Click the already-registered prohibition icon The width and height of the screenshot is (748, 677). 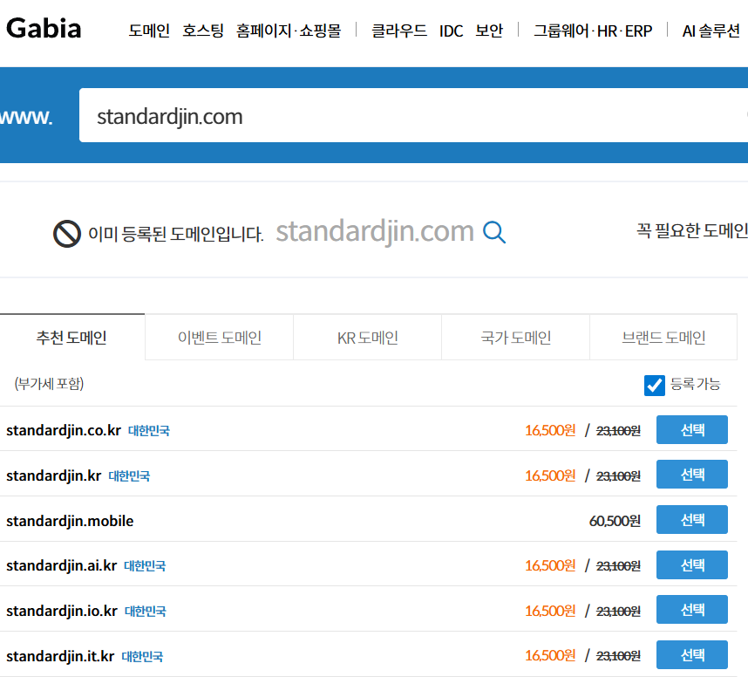(67, 233)
